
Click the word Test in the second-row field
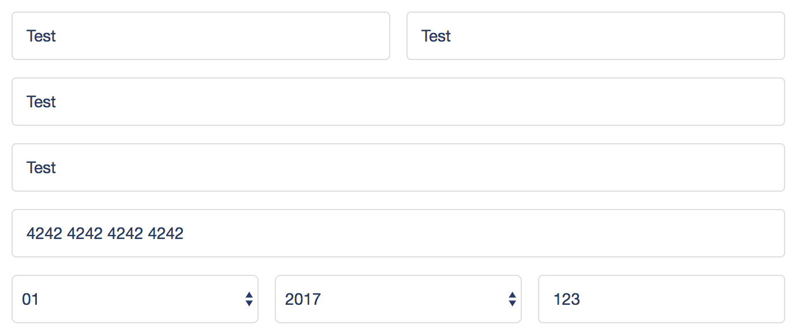pyautogui.click(x=41, y=102)
